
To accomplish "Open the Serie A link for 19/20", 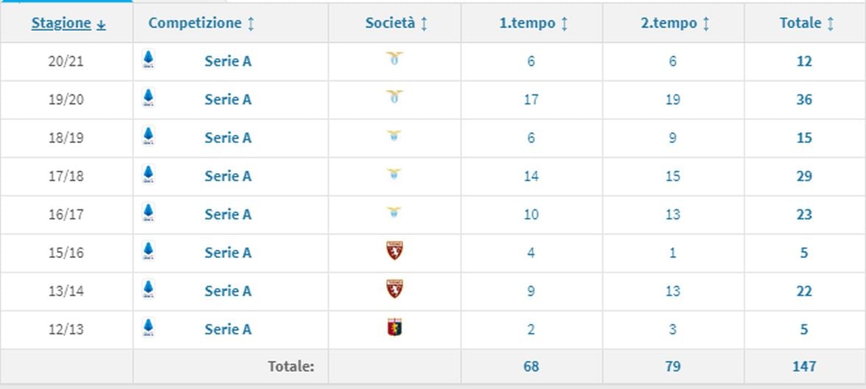I will 228,99.
